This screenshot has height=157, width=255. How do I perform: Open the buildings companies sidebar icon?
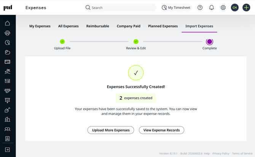[x=7, y=119]
